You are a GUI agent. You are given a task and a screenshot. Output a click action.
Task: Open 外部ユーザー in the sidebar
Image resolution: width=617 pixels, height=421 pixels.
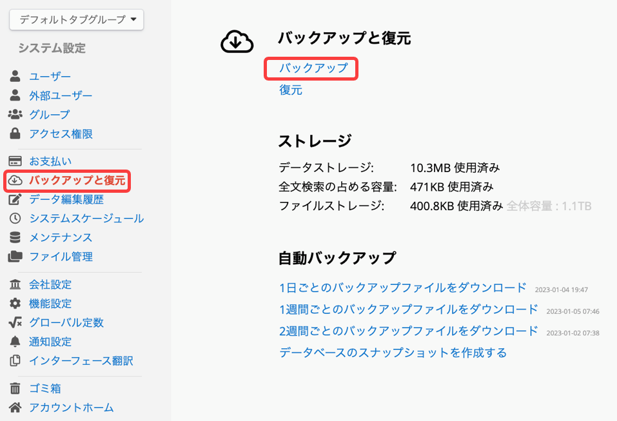pos(61,96)
